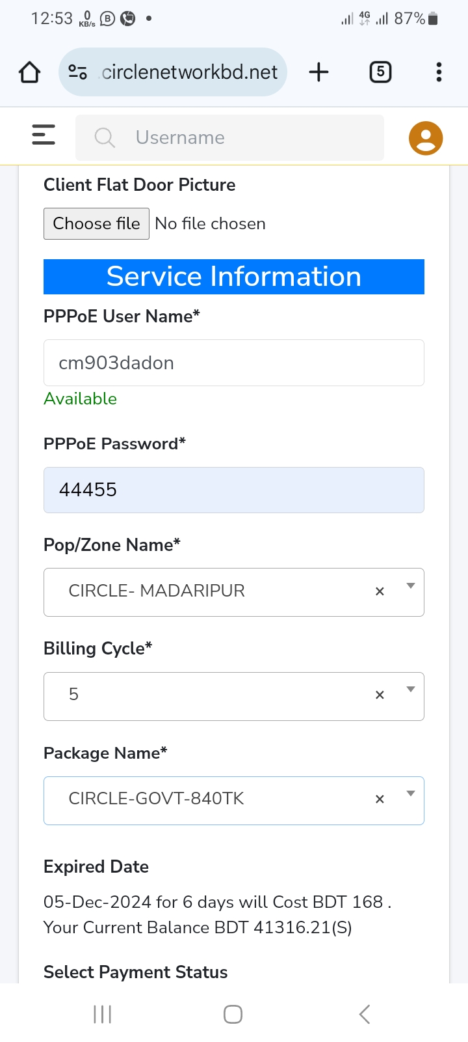Clear the CIRCLE- MADARIPUR zone selection
This screenshot has width=468, height=1042.
pos(380,591)
